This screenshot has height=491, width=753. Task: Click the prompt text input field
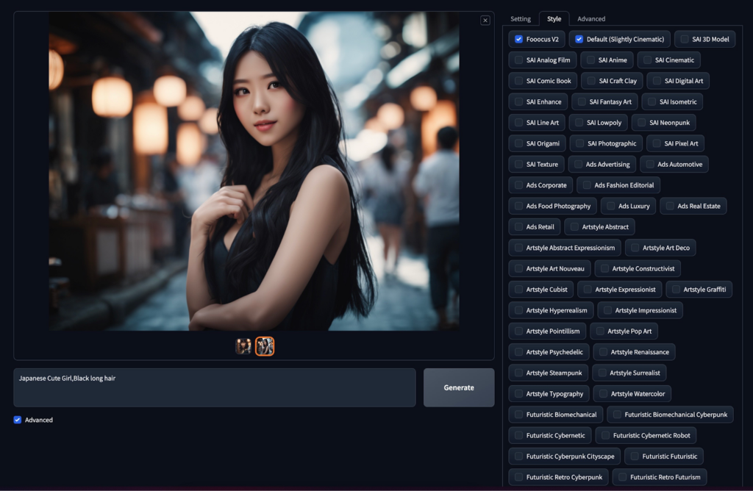pyautogui.click(x=215, y=387)
